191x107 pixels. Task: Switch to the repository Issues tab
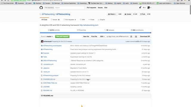(x=55, y=20)
